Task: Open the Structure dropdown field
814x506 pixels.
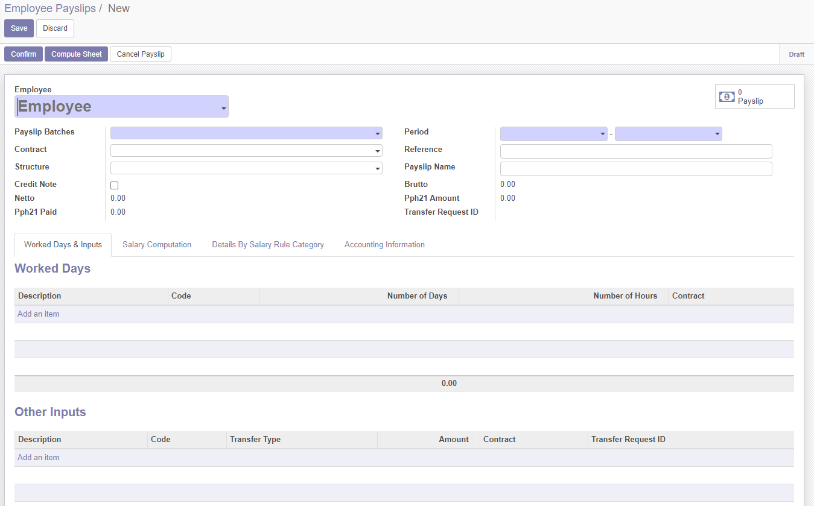Action: coord(246,168)
